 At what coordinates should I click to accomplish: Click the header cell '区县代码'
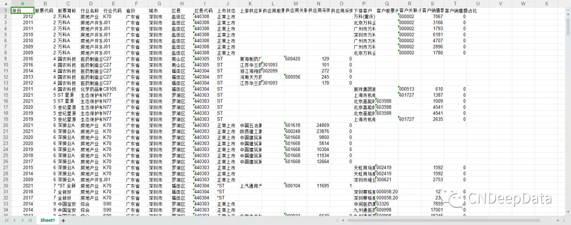point(205,11)
